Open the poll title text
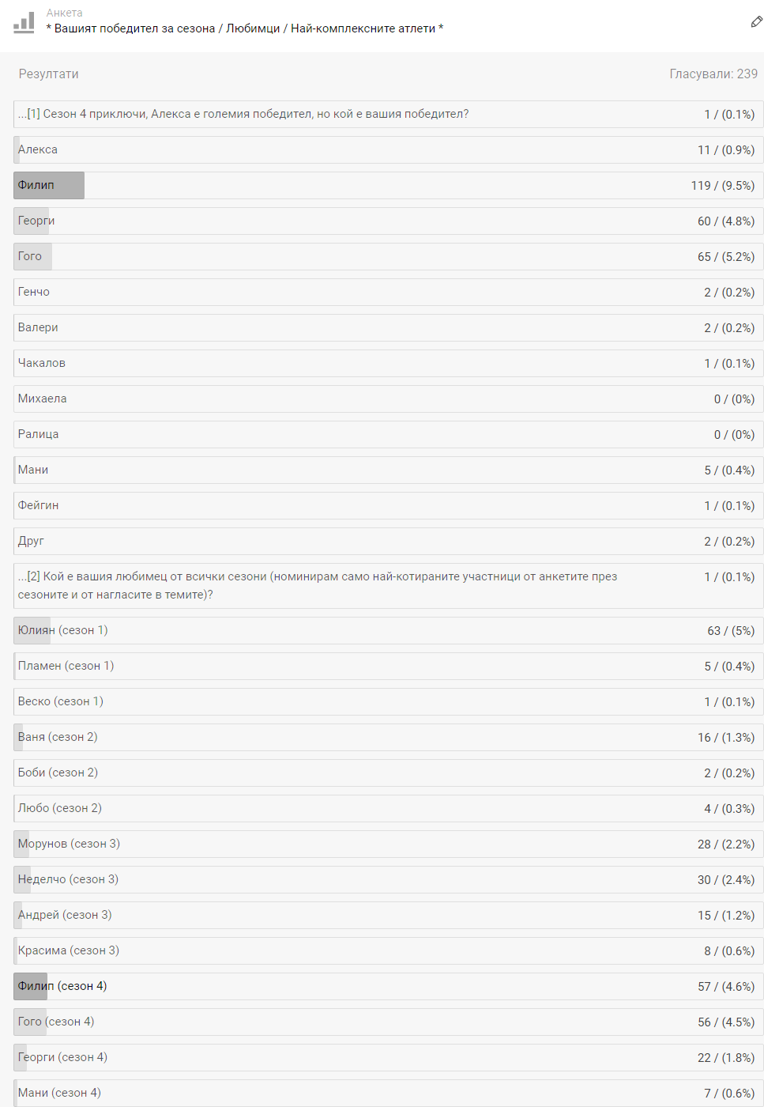Image resolution: width=764 pixels, height=1107 pixels. [245, 28]
